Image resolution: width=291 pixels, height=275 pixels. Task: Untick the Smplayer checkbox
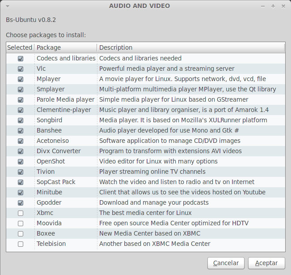point(21,90)
